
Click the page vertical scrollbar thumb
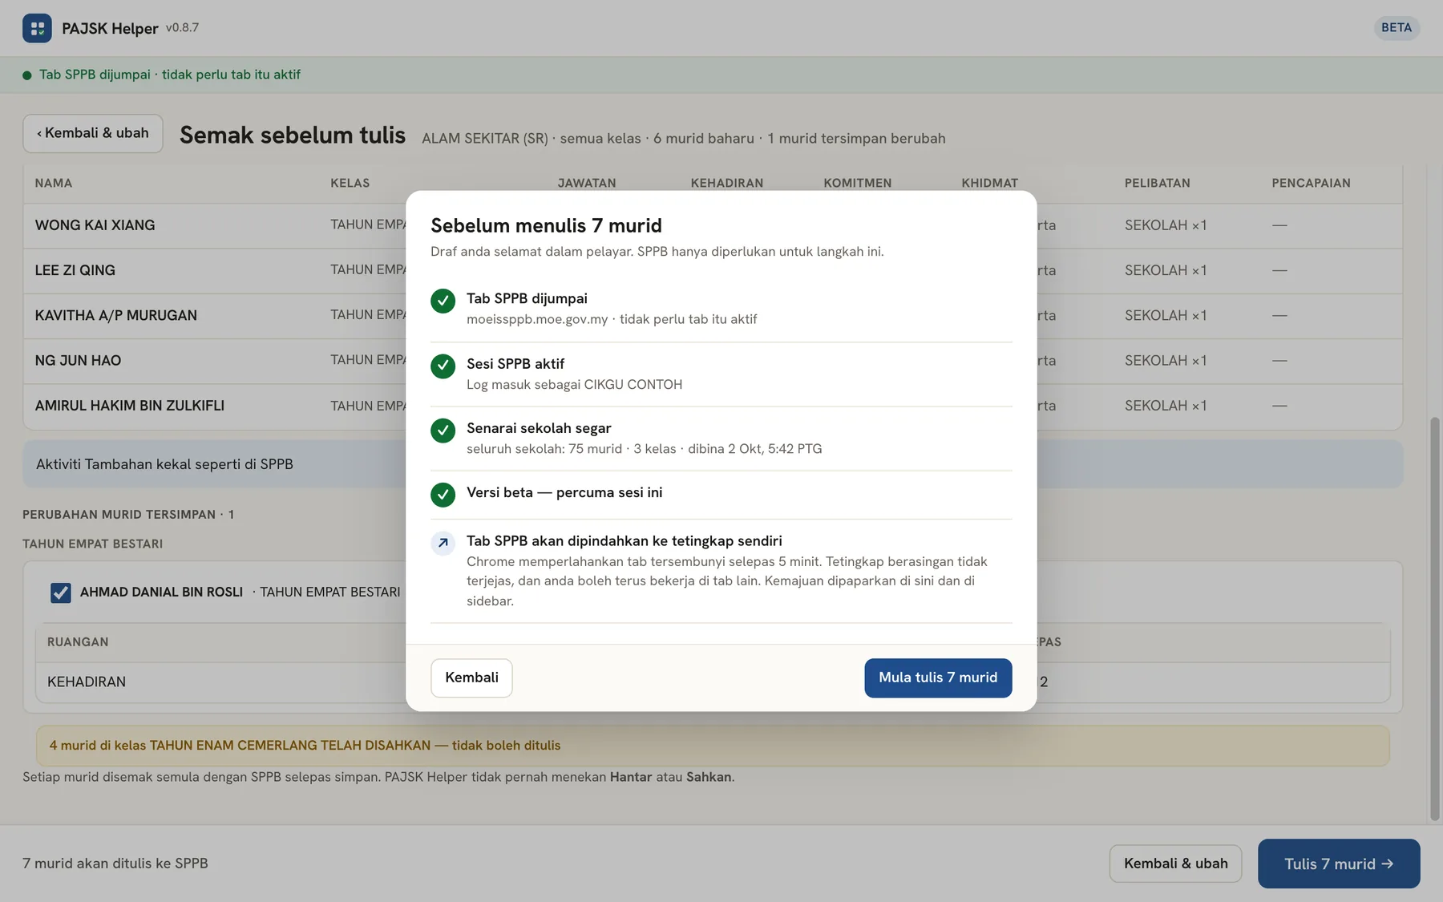click(x=1435, y=618)
